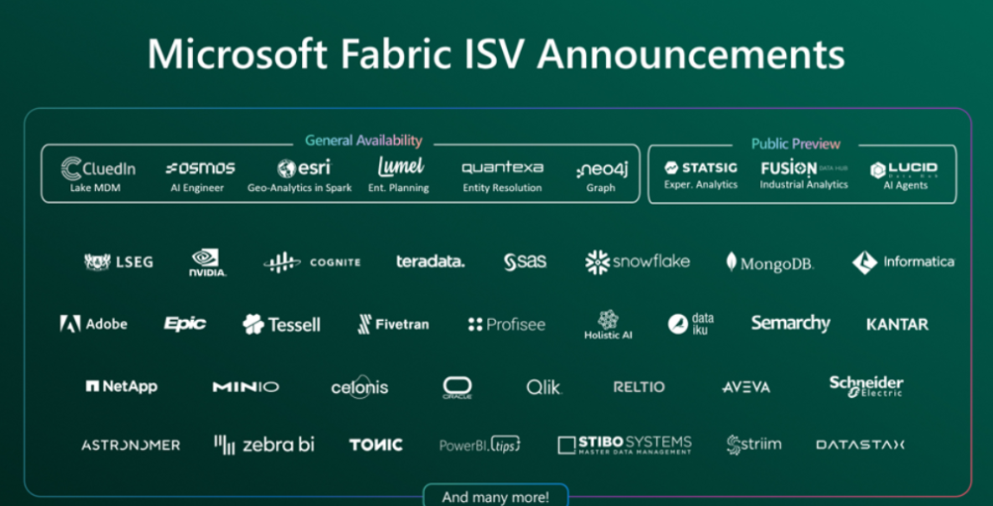
Task: Open the Oracle logo
Action: [456, 387]
